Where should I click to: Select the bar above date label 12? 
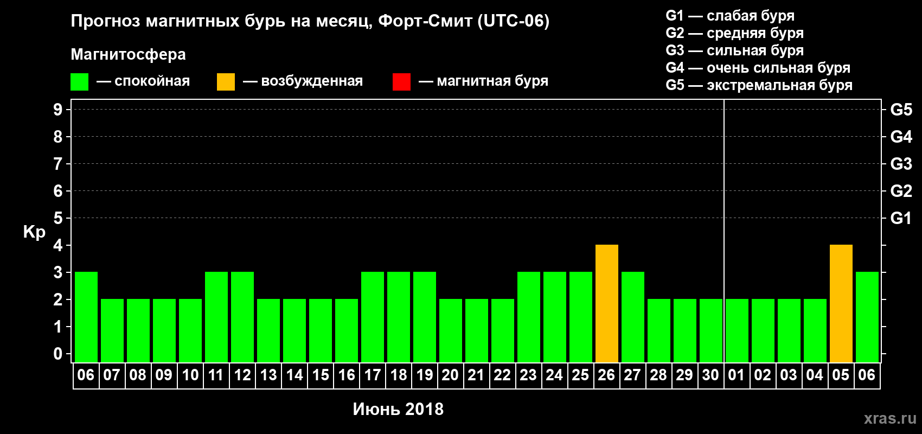(242, 317)
